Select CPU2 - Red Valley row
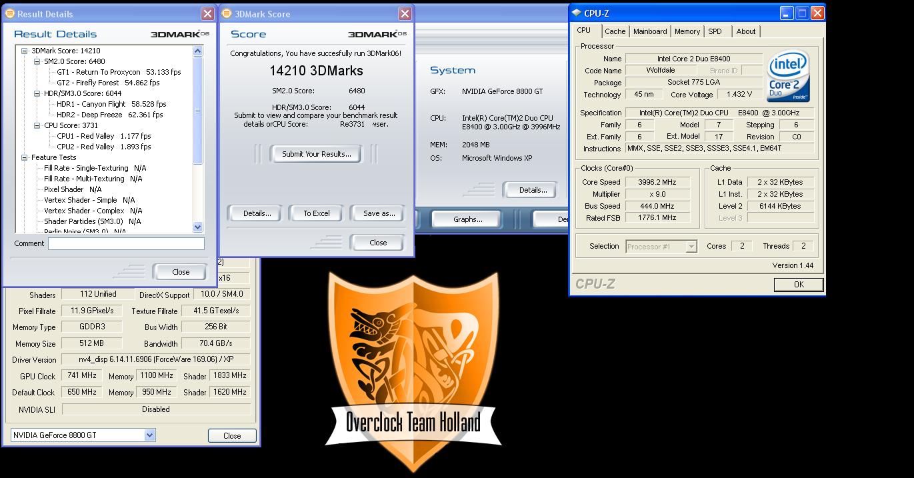This screenshot has height=478, width=914. coord(103,147)
